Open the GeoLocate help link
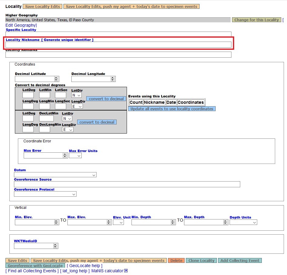 [x=84, y=266]
